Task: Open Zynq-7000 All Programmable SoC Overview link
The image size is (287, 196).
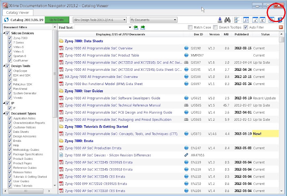Action: pos(99,48)
